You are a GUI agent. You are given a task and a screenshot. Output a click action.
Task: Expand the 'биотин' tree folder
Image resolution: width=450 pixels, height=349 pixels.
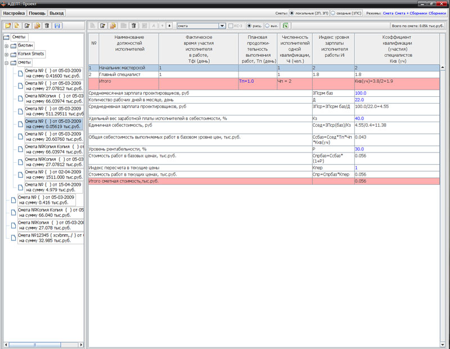[6, 46]
